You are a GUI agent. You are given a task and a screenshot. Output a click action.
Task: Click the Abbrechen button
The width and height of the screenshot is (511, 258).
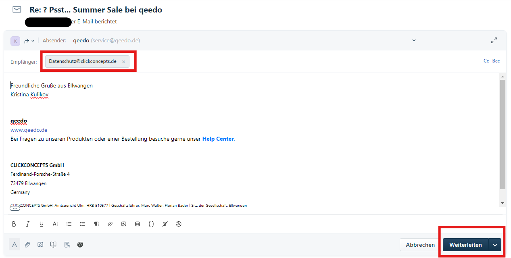point(420,245)
